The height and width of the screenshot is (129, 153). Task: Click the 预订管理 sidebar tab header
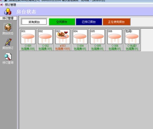pos(8,18)
